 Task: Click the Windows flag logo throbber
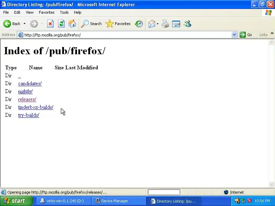(268, 13)
